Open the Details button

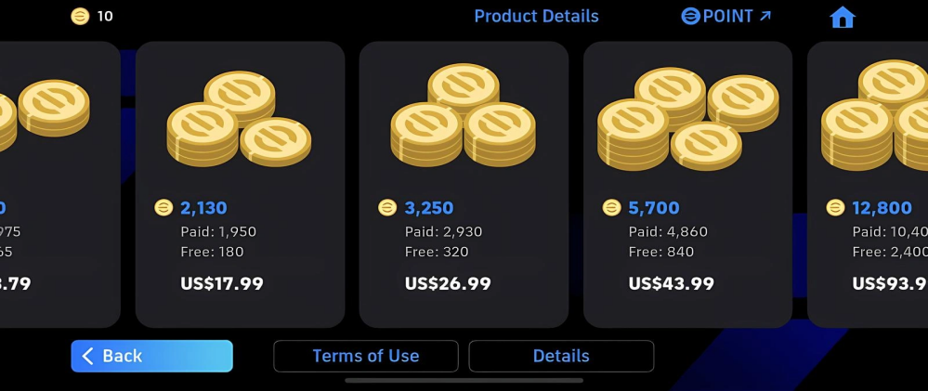[x=561, y=356]
